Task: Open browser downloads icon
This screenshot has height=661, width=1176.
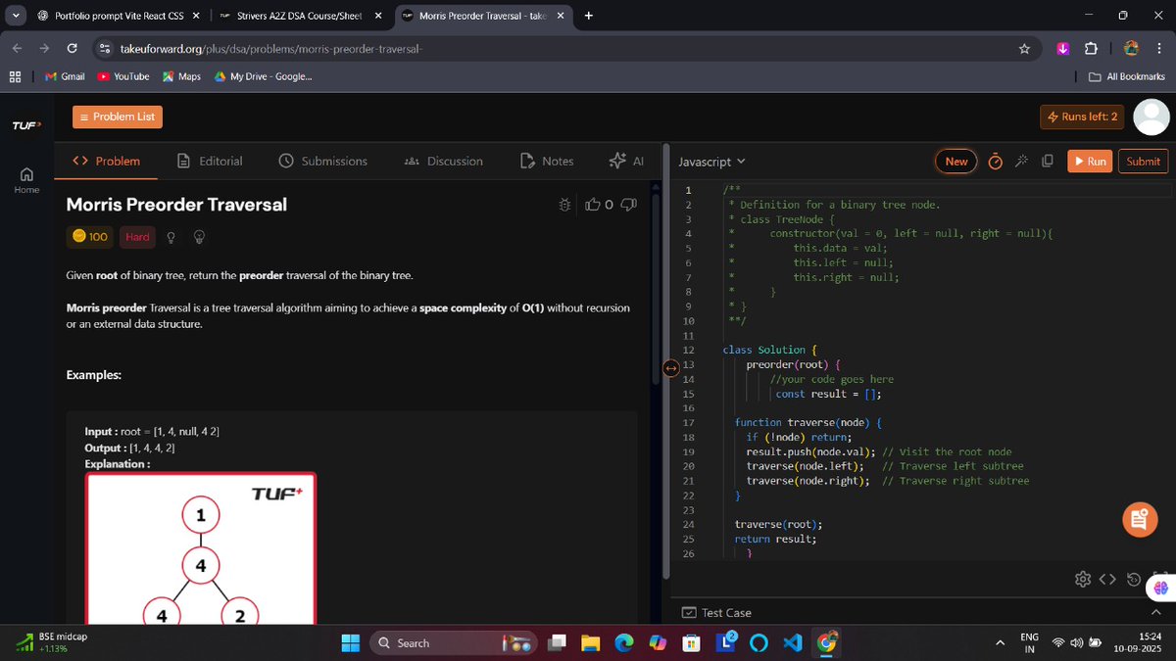Action: tap(1063, 48)
